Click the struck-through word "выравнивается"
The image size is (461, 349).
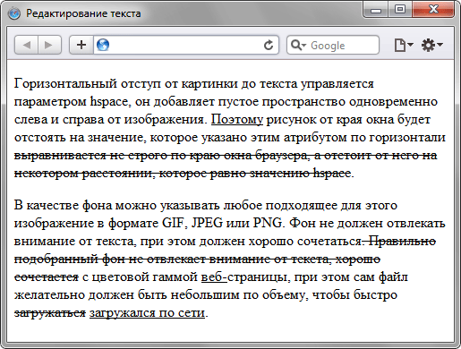(60, 156)
